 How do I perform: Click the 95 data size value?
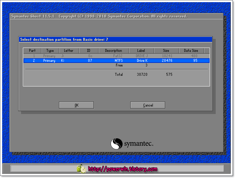(x=195, y=60)
